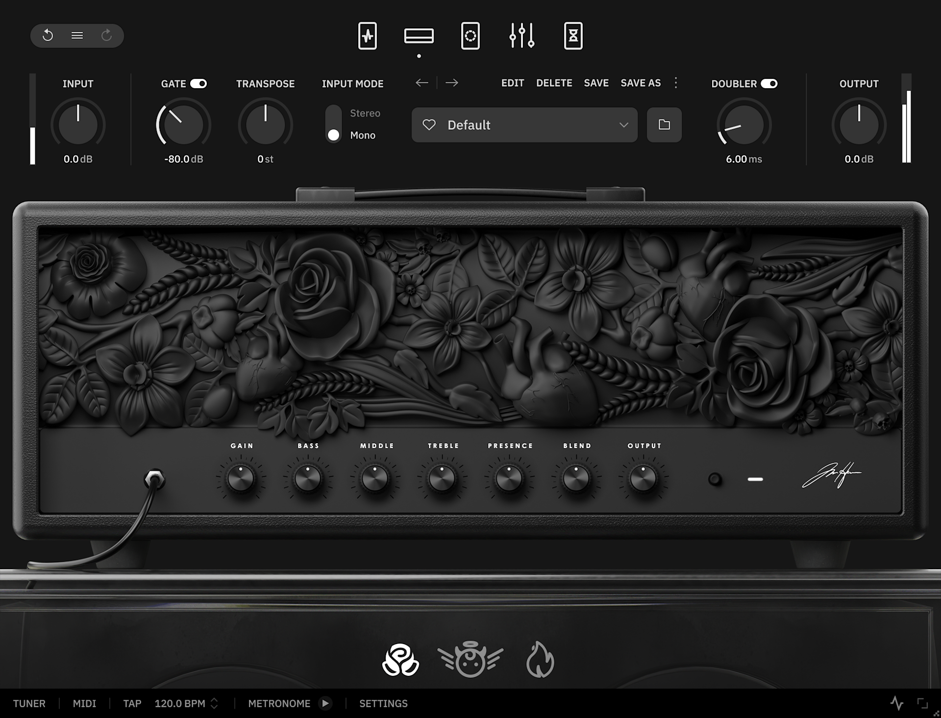Screen dimensions: 941x718
Task: Start the metronome play button
Action: point(325,703)
